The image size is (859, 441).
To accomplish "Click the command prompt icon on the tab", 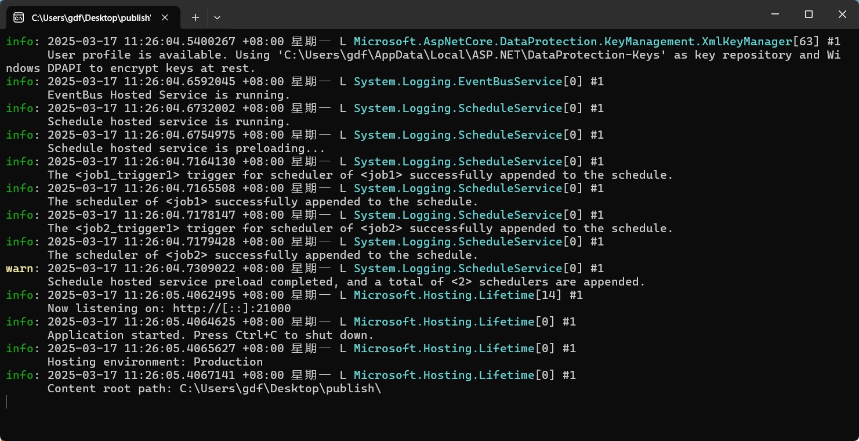I will tap(19, 17).
